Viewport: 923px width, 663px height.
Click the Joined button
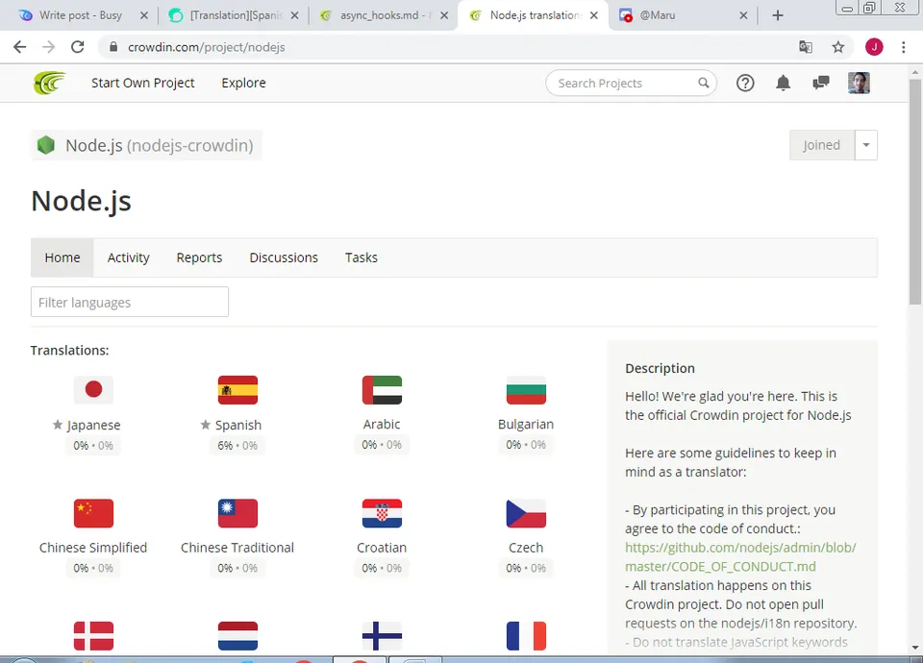(822, 145)
